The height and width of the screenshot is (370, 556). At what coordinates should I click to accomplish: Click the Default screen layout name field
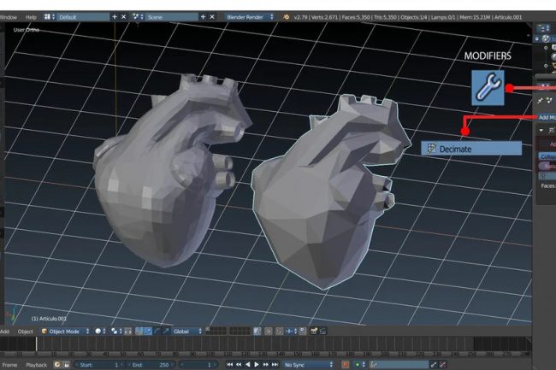83,16
